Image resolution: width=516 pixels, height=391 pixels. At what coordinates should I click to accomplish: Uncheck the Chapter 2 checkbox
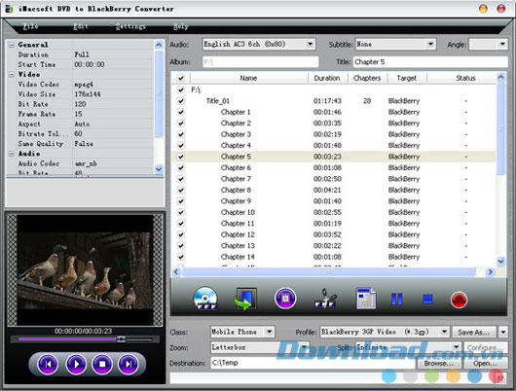[x=181, y=124]
